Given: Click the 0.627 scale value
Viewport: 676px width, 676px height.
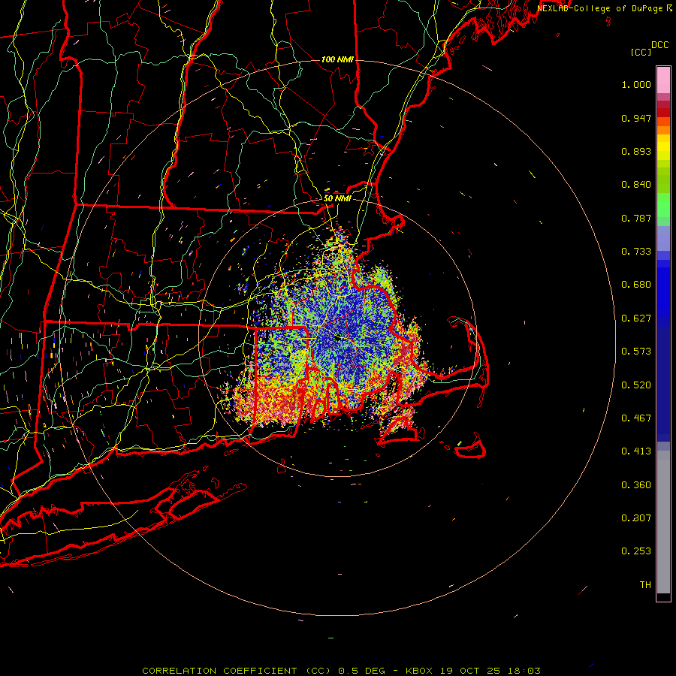Looking at the screenshot, I should pyautogui.click(x=636, y=318).
